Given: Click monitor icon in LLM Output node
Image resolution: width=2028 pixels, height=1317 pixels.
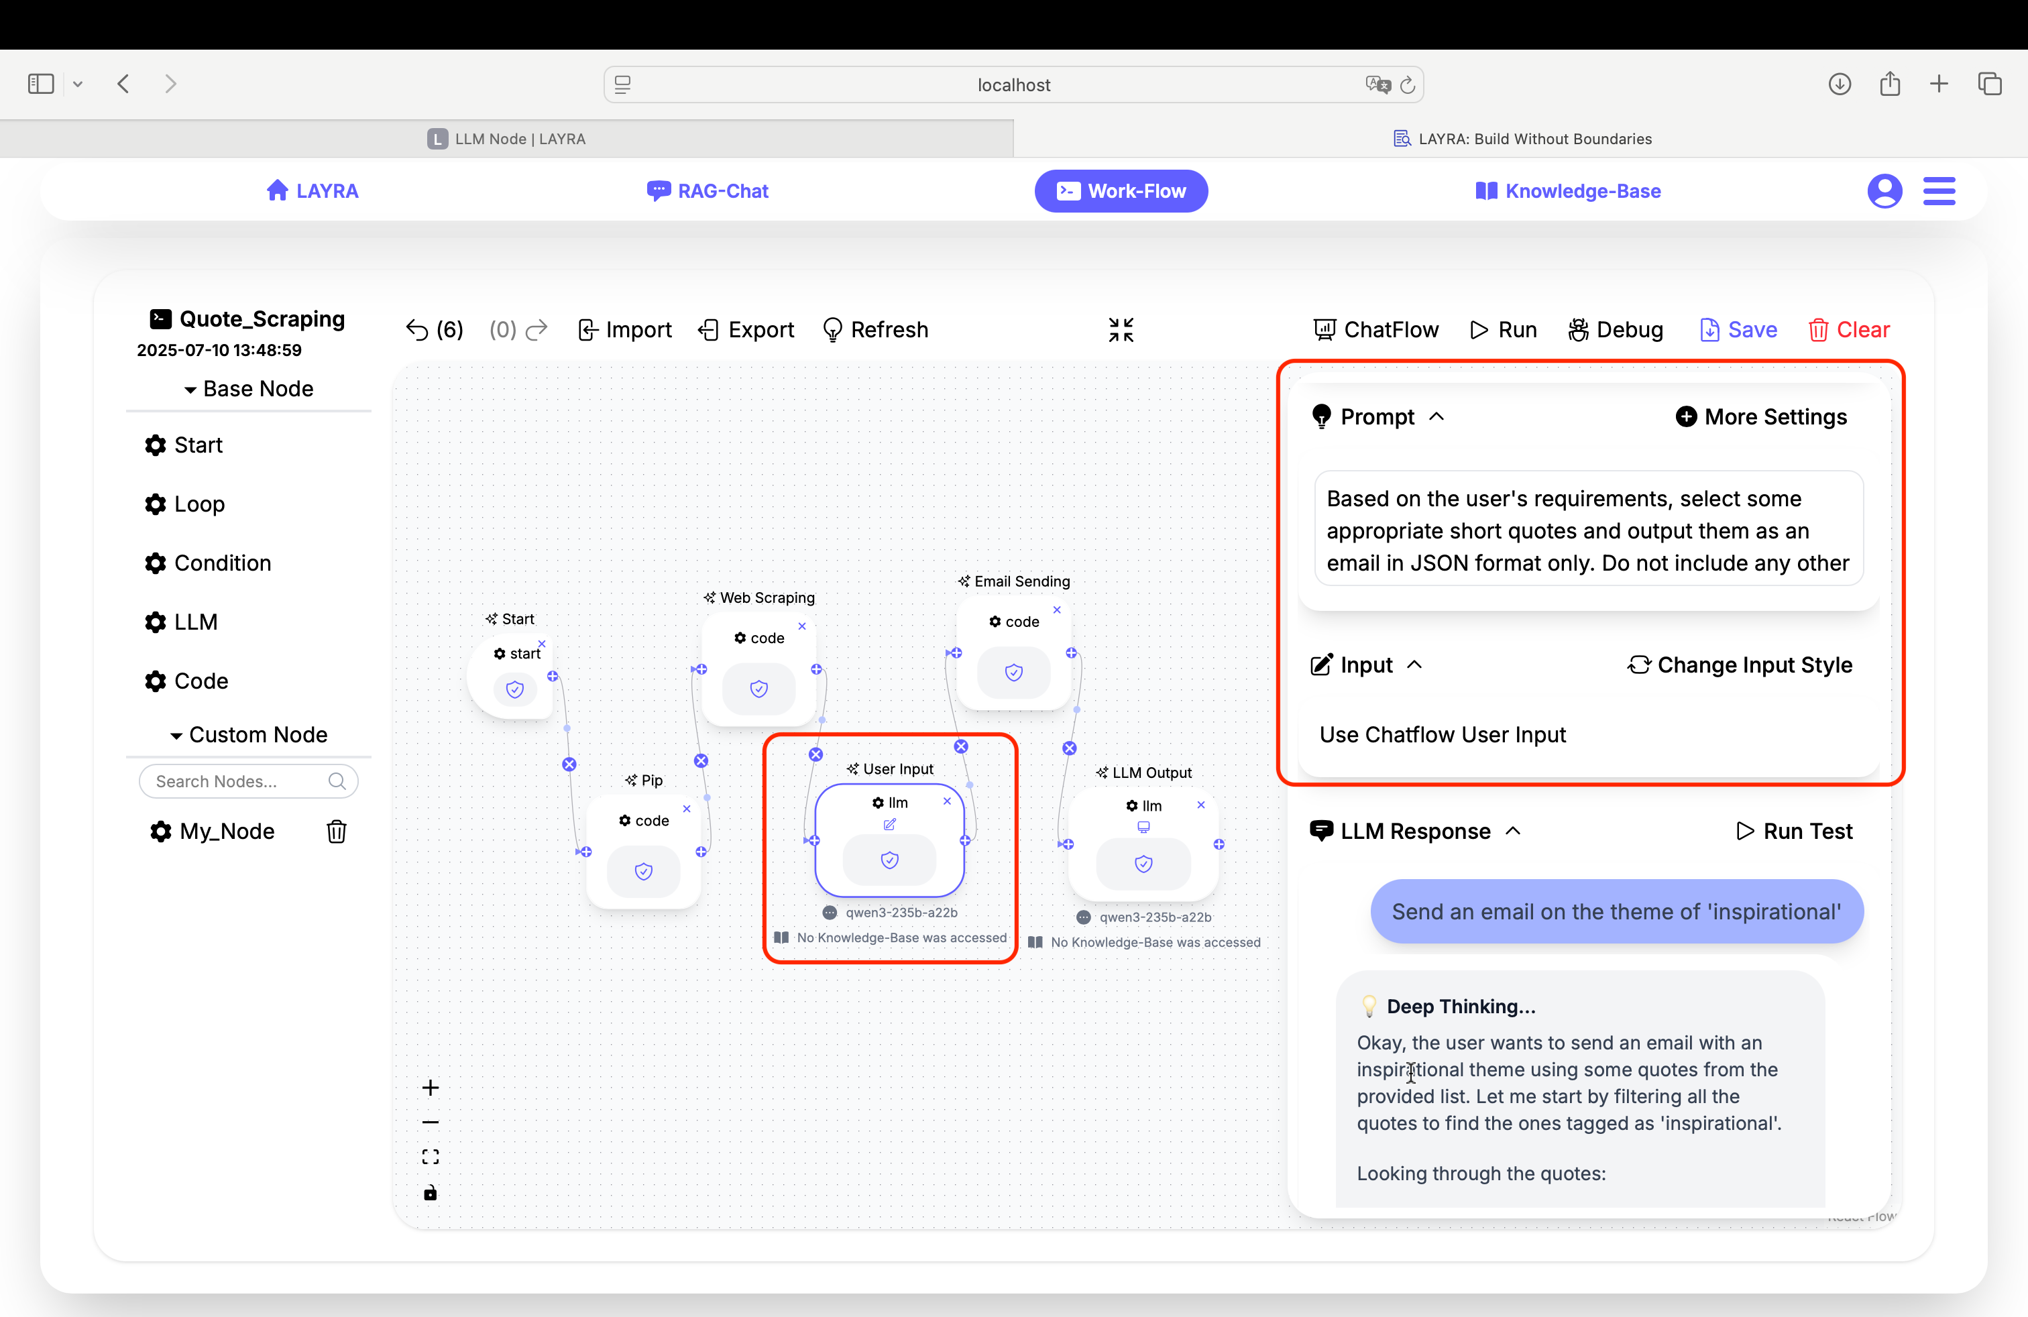Looking at the screenshot, I should click(x=1143, y=827).
